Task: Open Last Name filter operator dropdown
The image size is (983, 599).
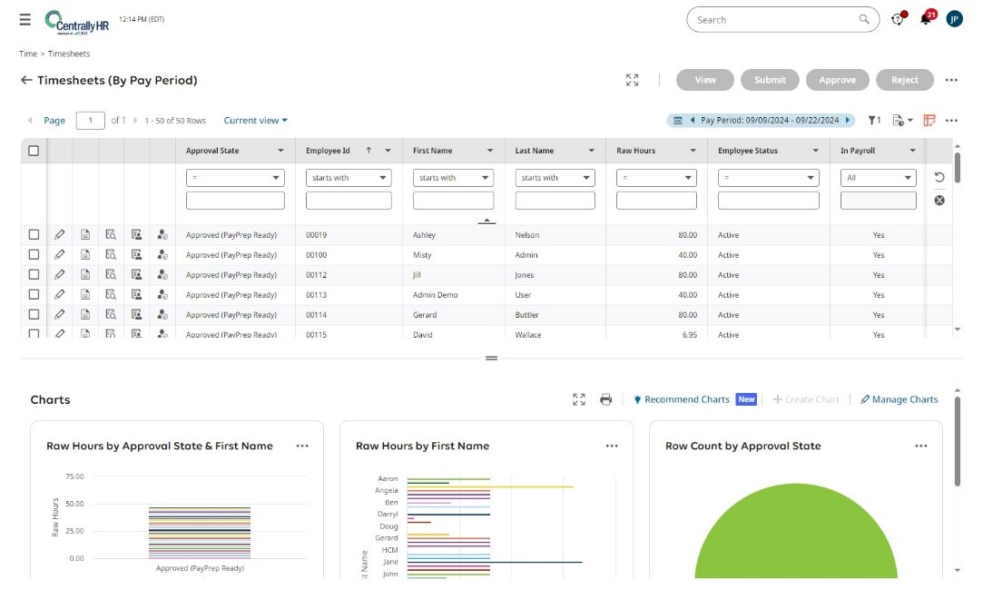Action: tap(555, 178)
